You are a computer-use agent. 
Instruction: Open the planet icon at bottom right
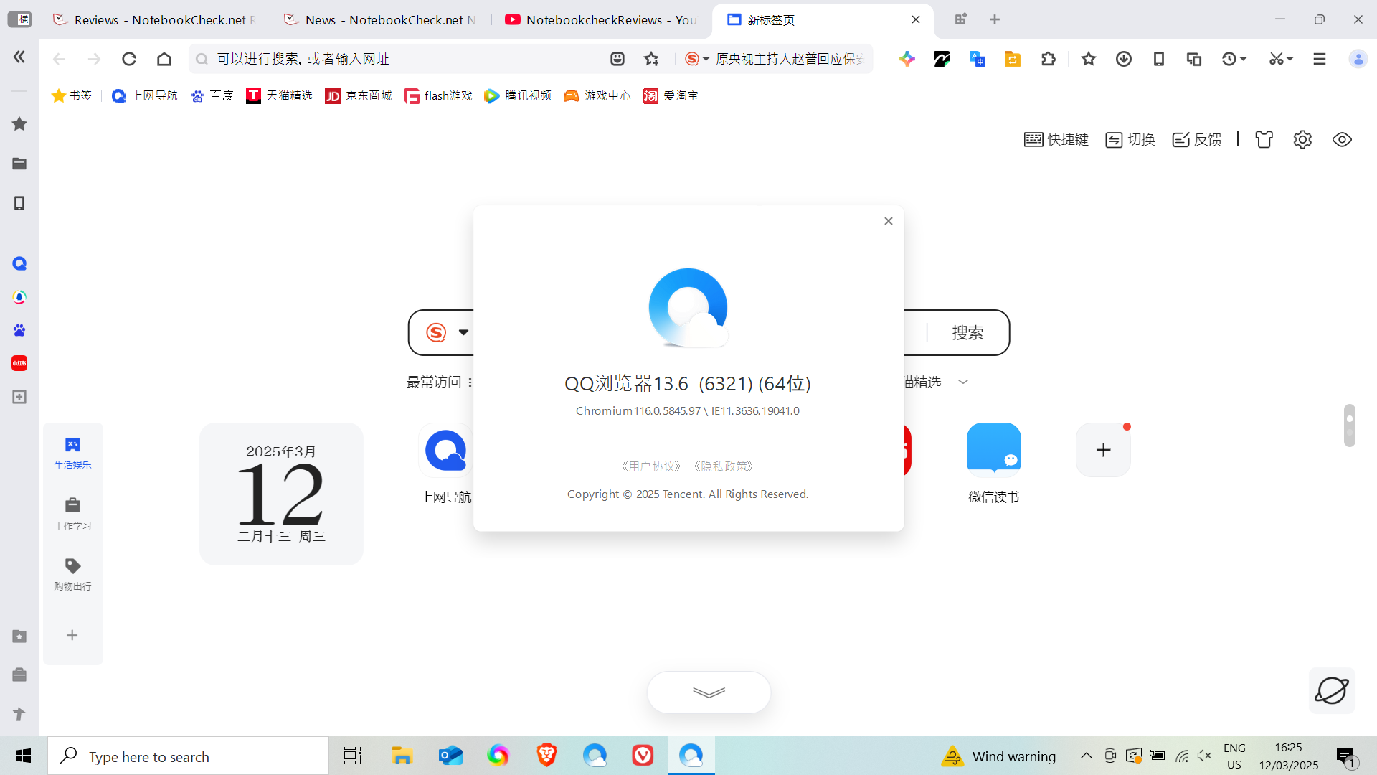[x=1332, y=690]
